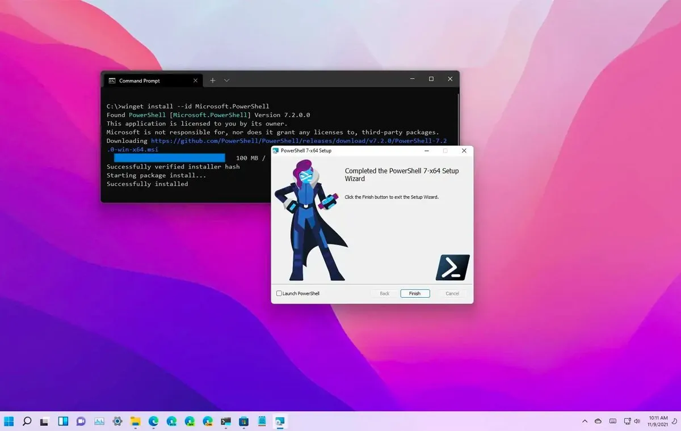Click Finish to exit Setup Wizard
This screenshot has width=681, height=431.
point(415,294)
